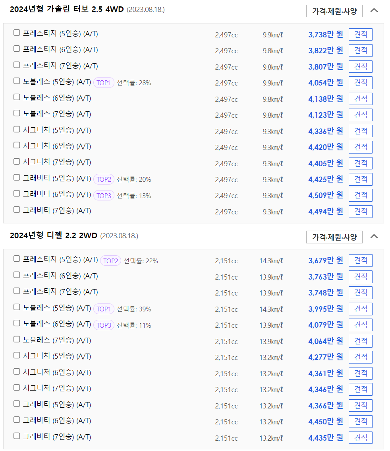Click the price 4,138만 원

[x=325, y=99]
